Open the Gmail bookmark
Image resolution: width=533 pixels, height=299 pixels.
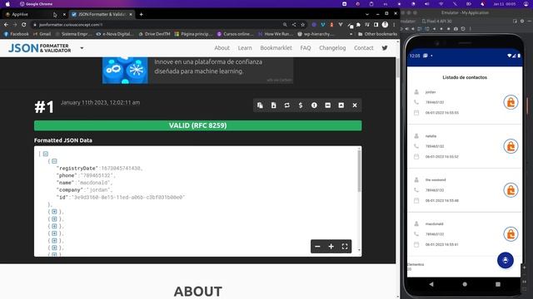click(x=42, y=34)
